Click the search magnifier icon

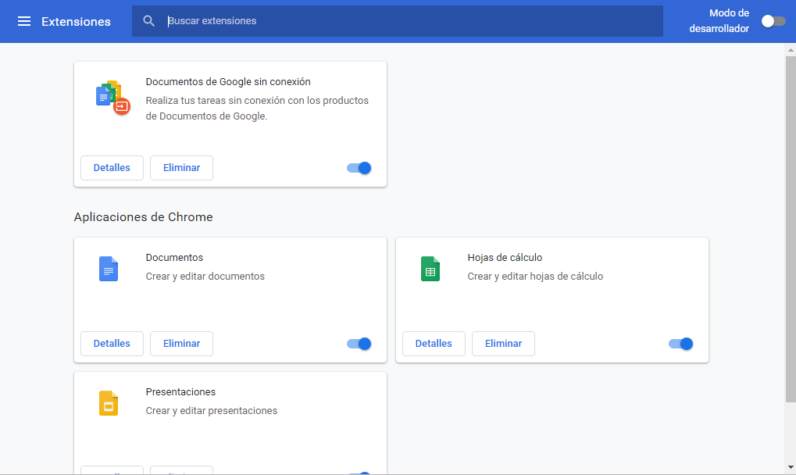(x=148, y=21)
